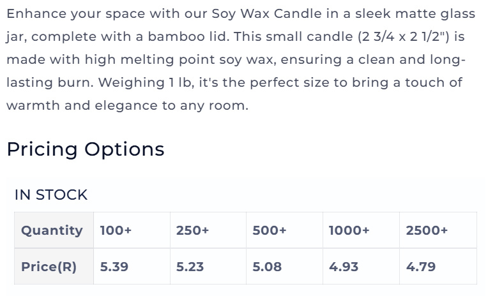488x296 pixels.
Task: Select the IN STOCK label
Action: pyautogui.click(x=51, y=195)
